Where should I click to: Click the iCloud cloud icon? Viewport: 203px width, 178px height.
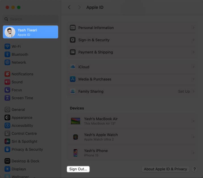click(x=73, y=67)
